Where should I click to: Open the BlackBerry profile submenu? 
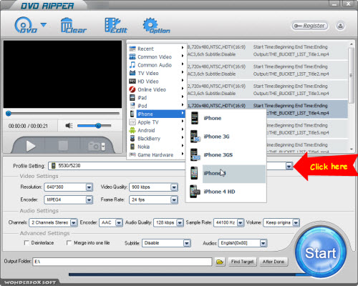(x=157, y=139)
